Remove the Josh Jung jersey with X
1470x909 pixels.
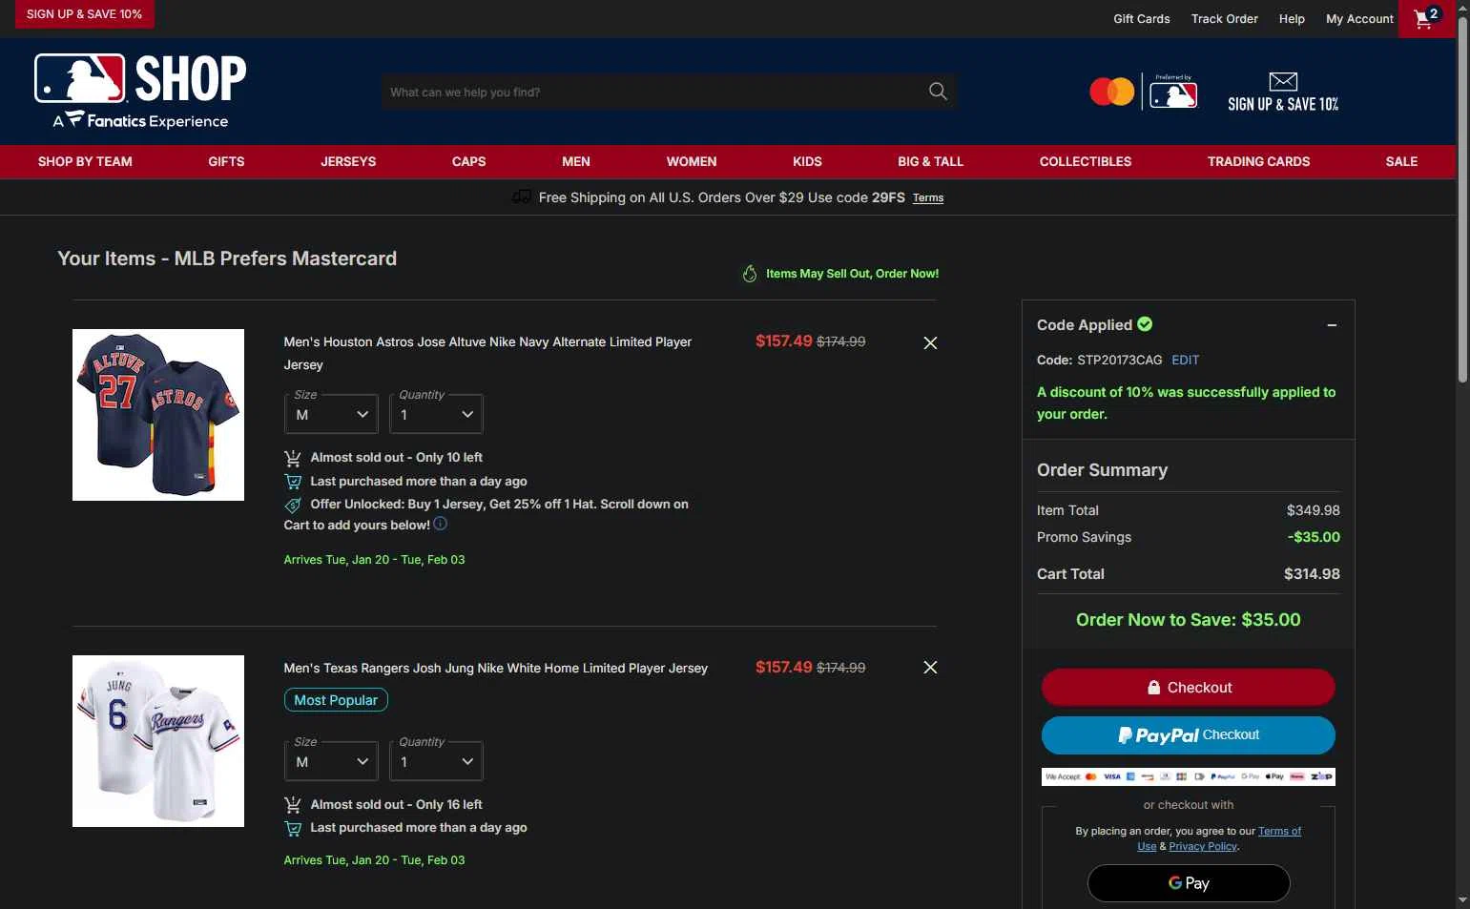coord(930,667)
